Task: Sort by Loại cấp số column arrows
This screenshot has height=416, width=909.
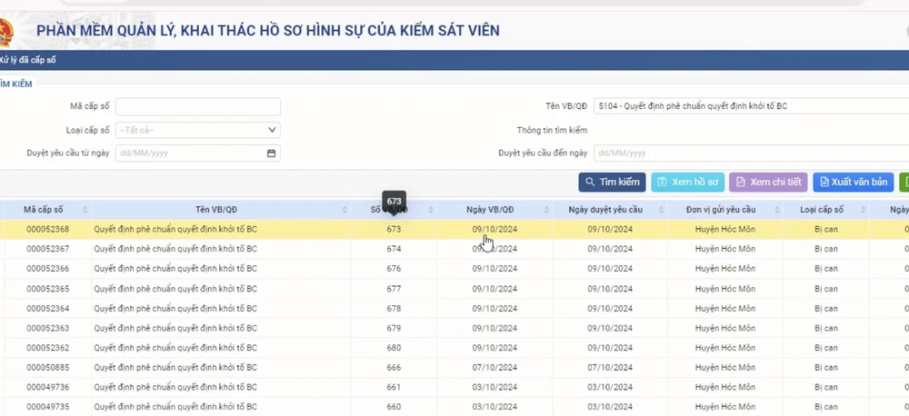Action: point(864,210)
